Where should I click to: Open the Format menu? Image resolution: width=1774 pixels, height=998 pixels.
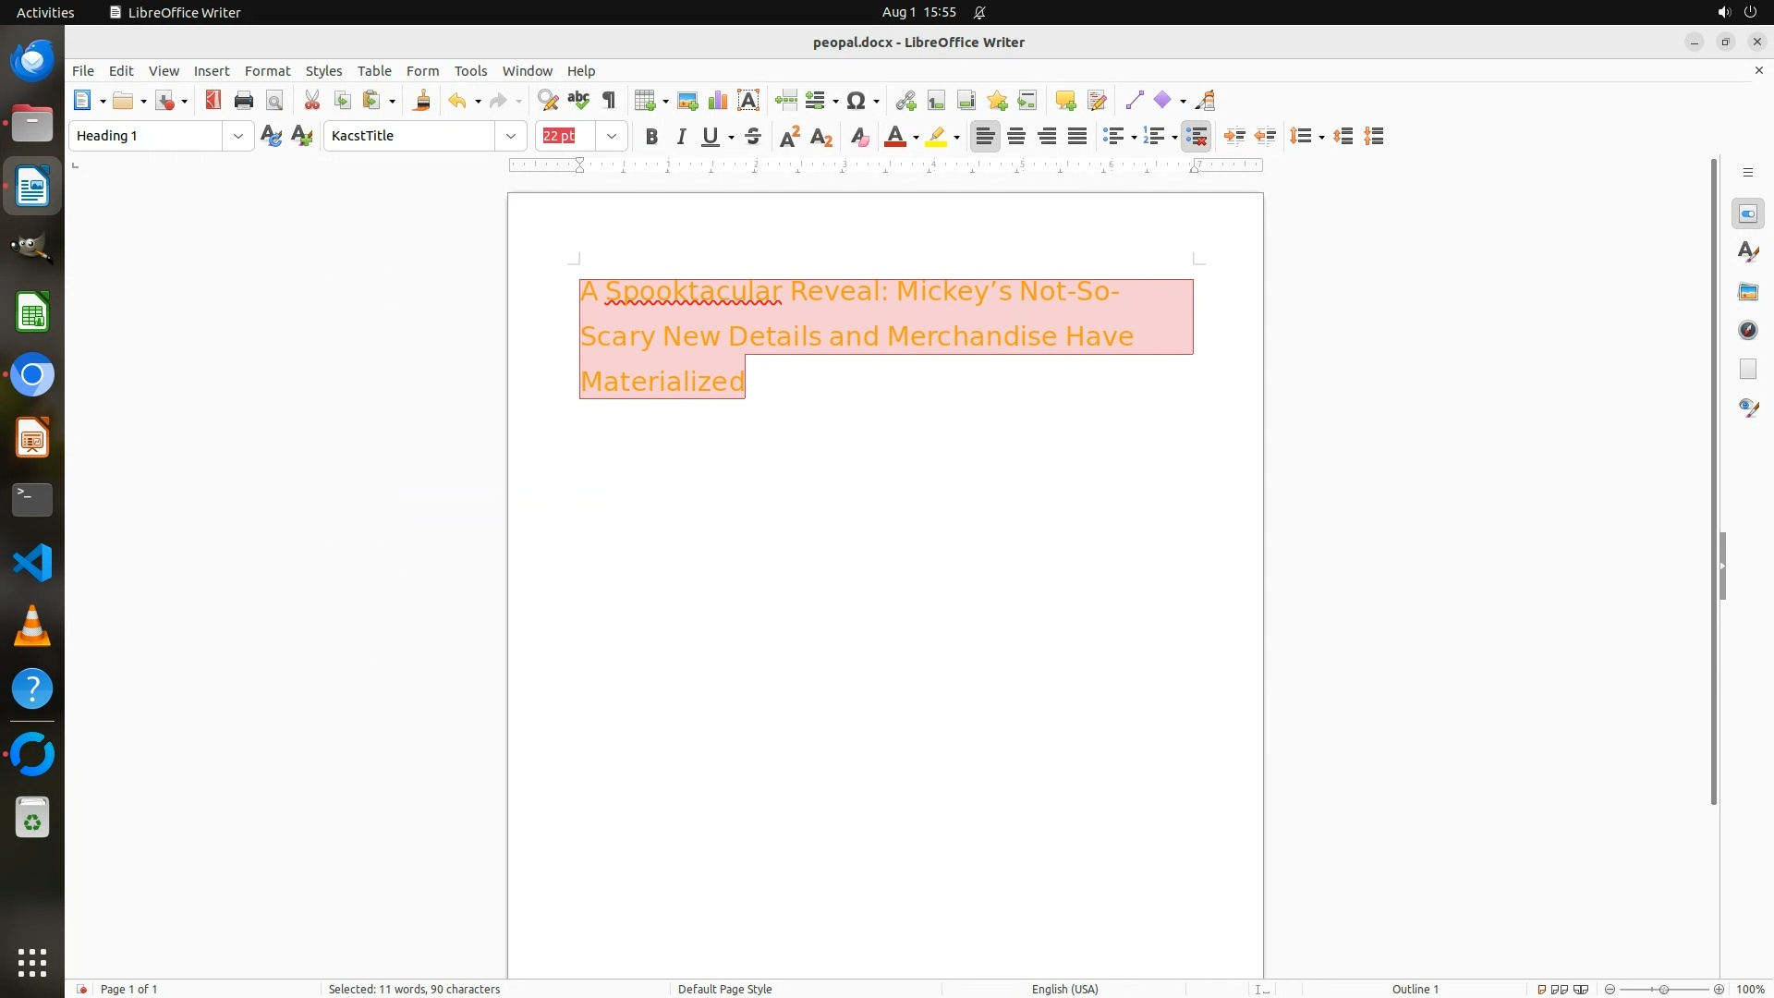pos(267,71)
